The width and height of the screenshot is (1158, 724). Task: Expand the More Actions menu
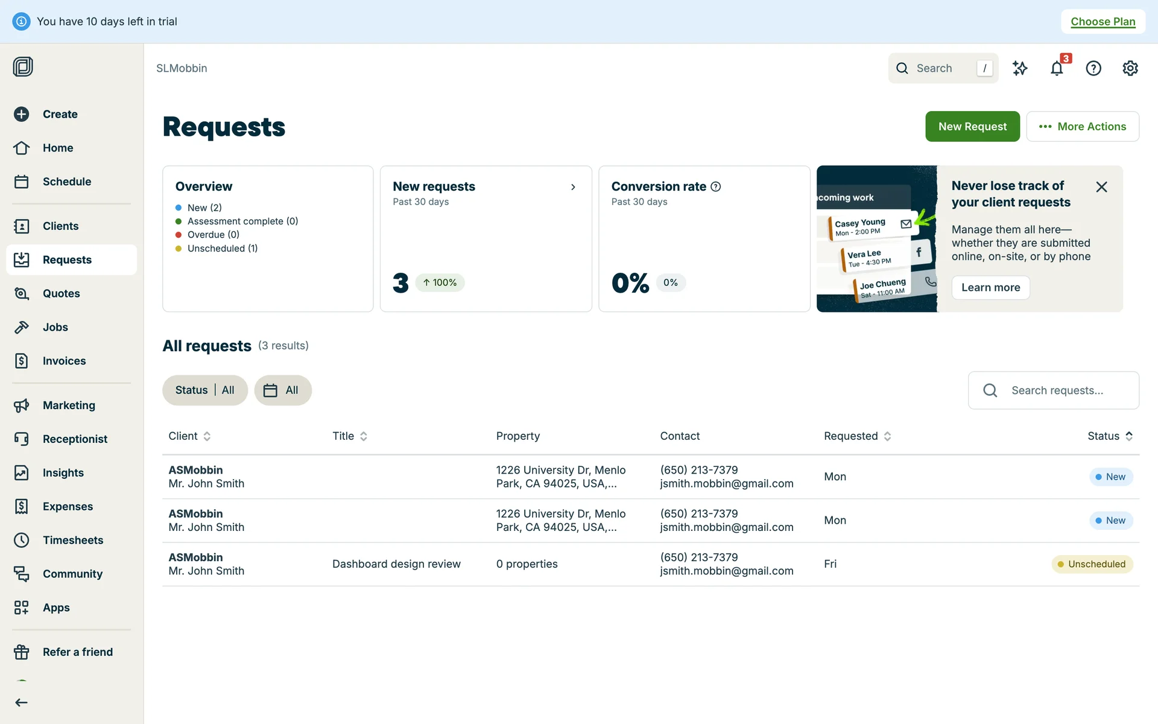point(1082,127)
